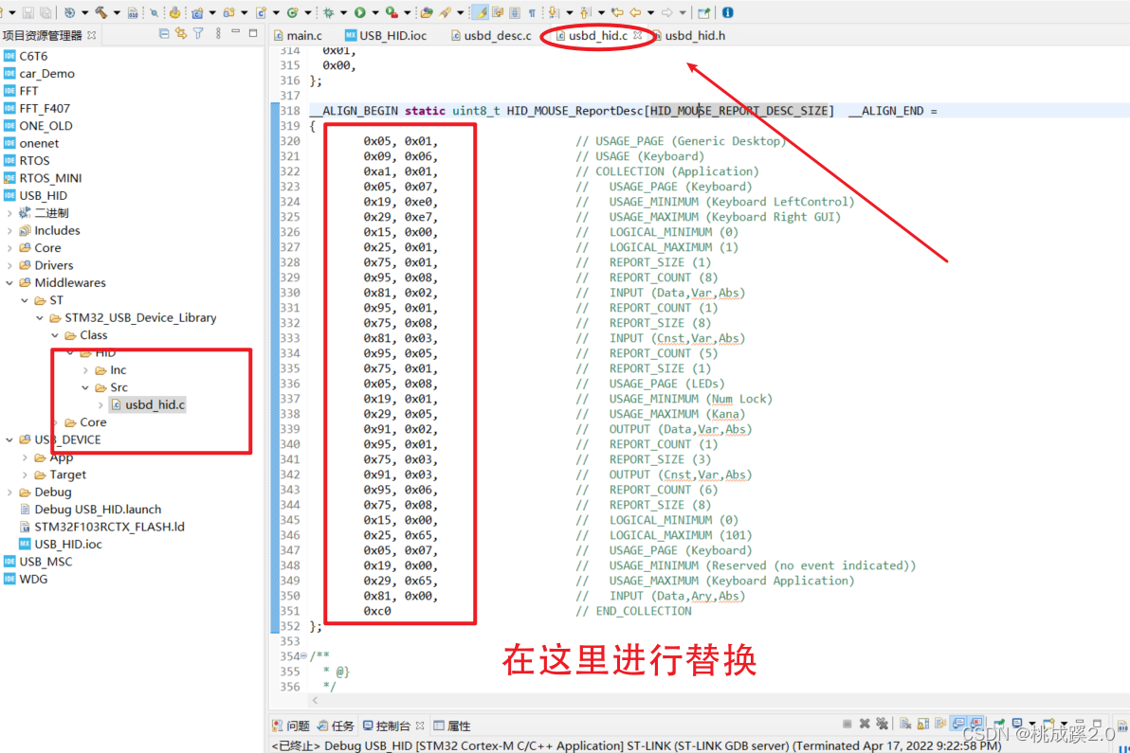Toggle Show Whitespace Characters pilcrow
Viewport: 1130px width, 753px height.
pos(532,12)
